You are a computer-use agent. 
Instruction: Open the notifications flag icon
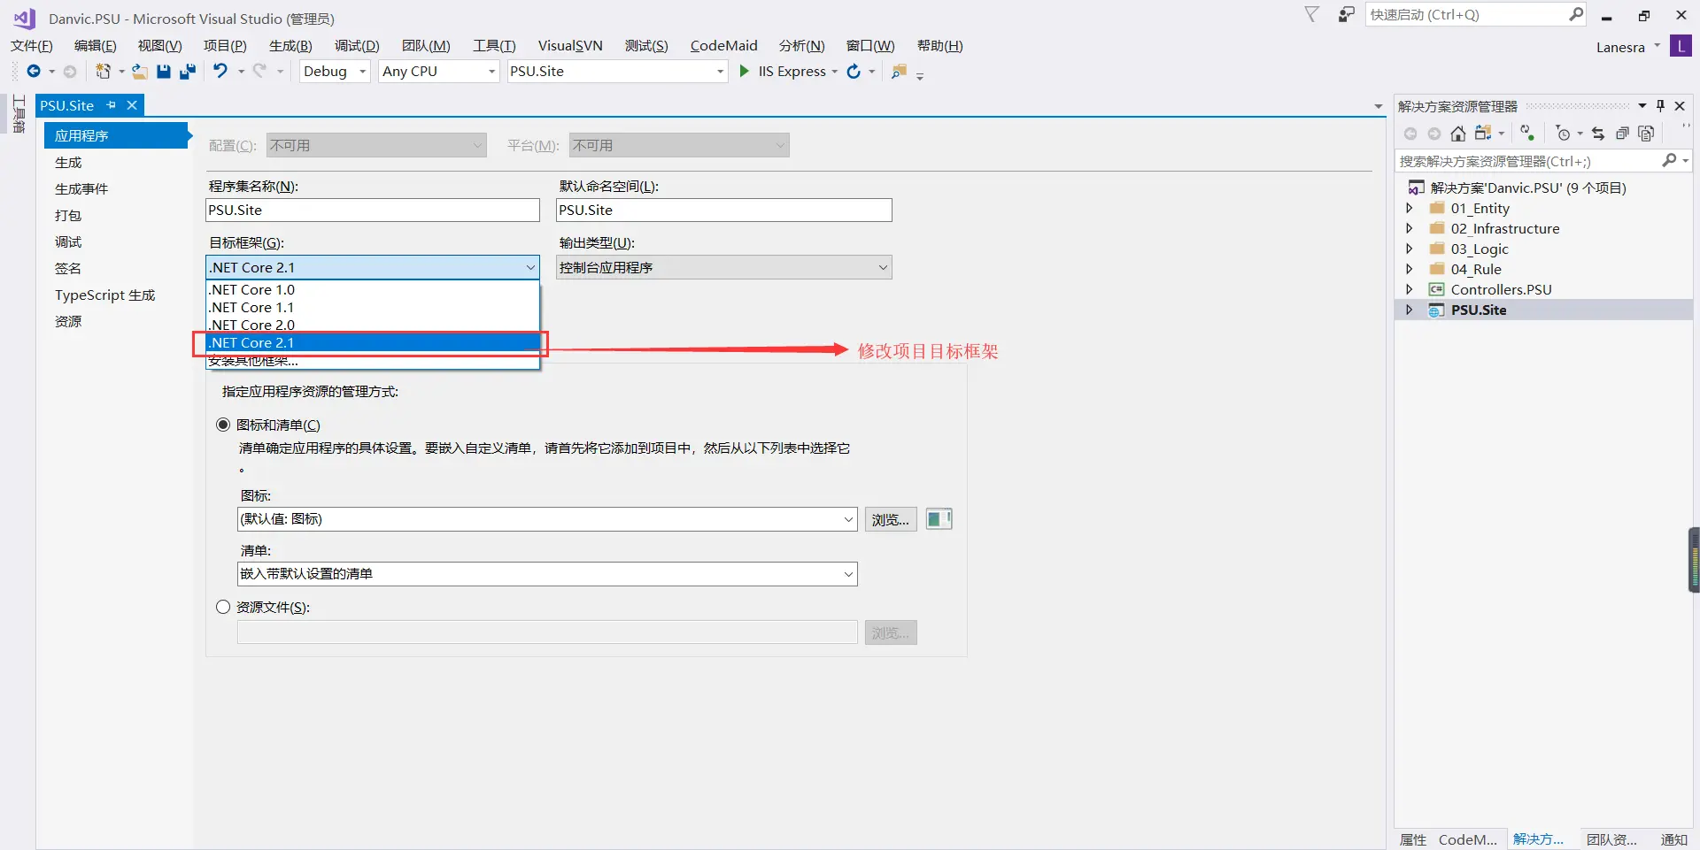[1312, 15]
